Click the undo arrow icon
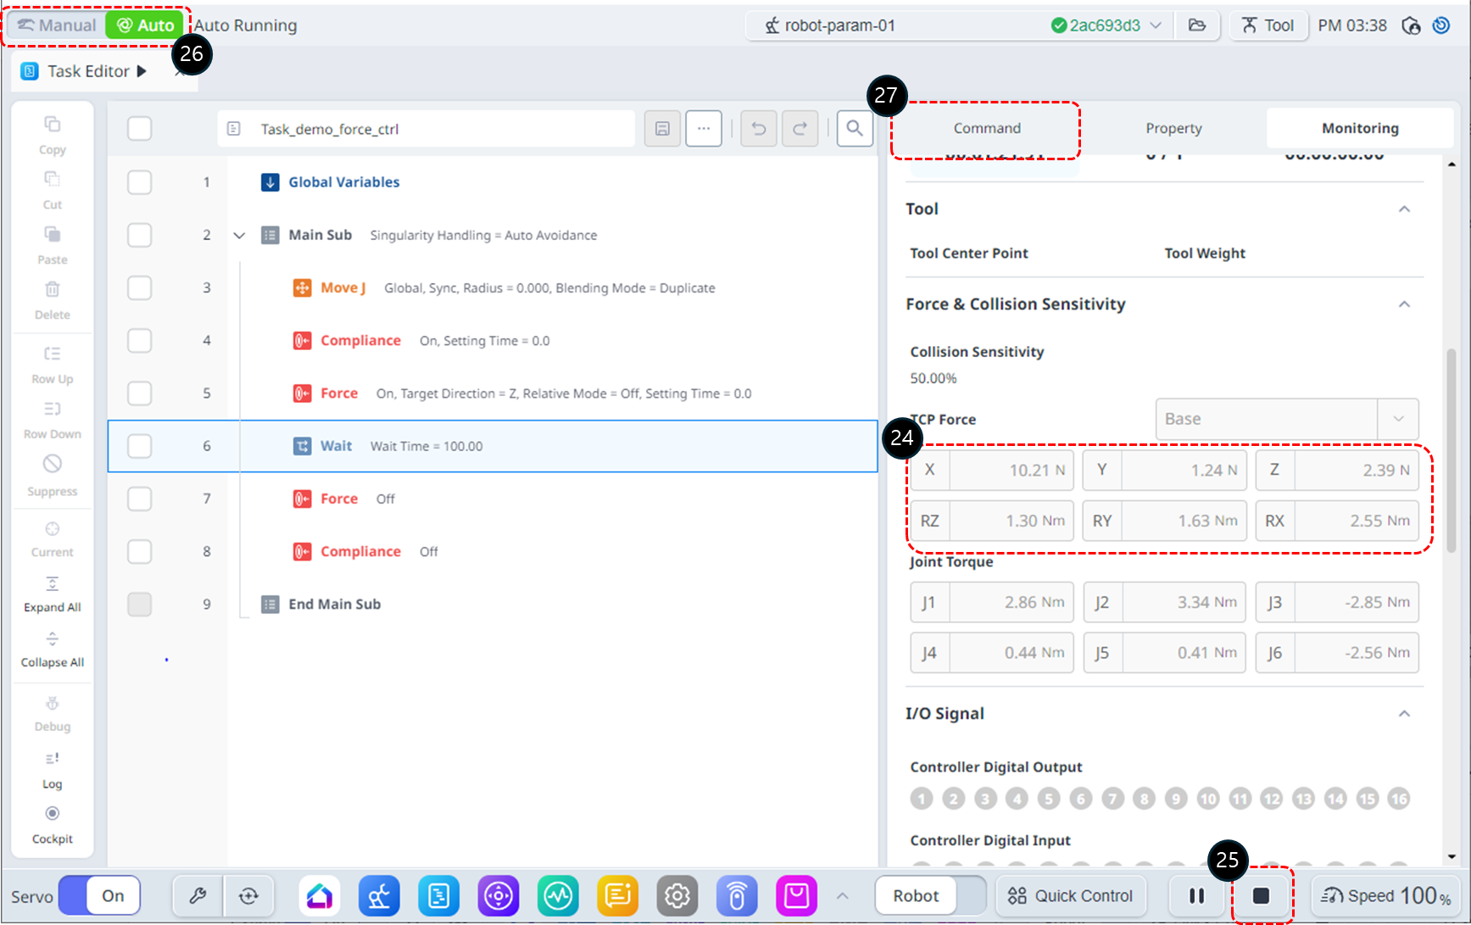Viewport: 1471px width, 925px height. 759,129
